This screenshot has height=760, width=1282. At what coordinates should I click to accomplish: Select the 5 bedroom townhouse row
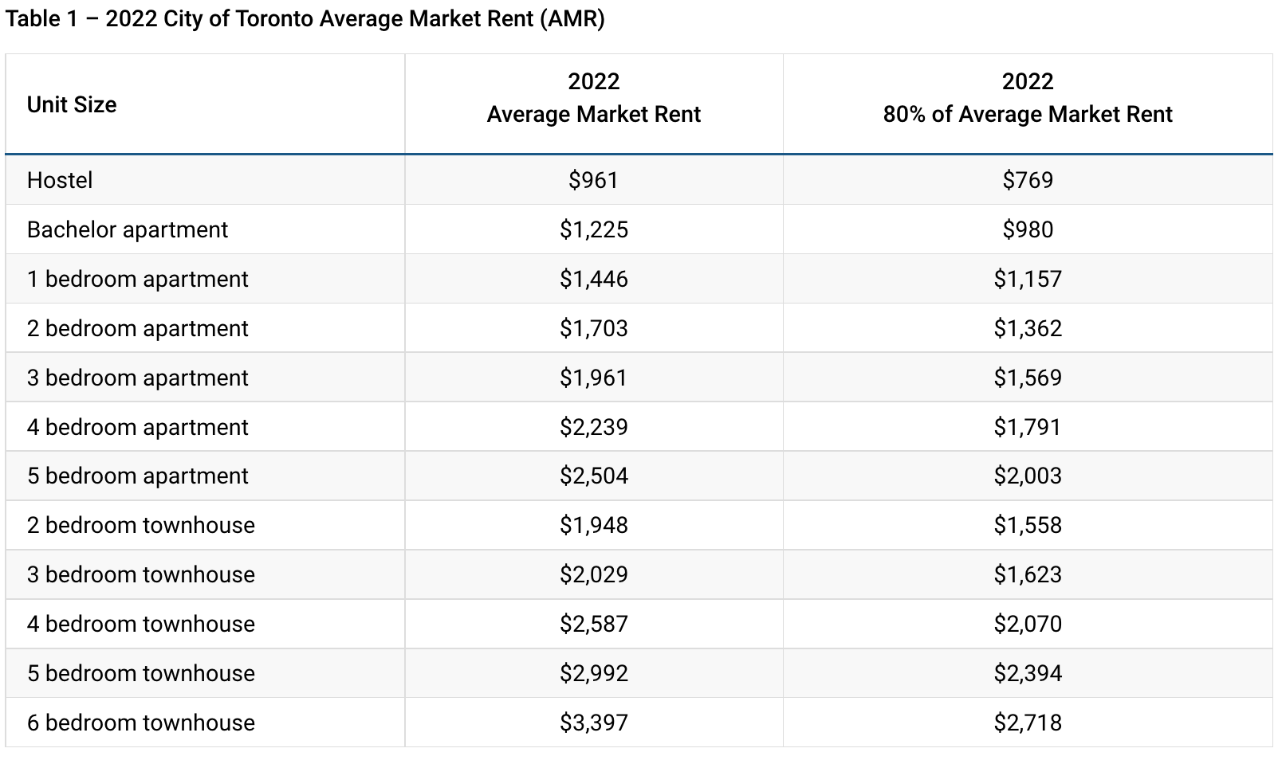pyautogui.click(x=140, y=673)
